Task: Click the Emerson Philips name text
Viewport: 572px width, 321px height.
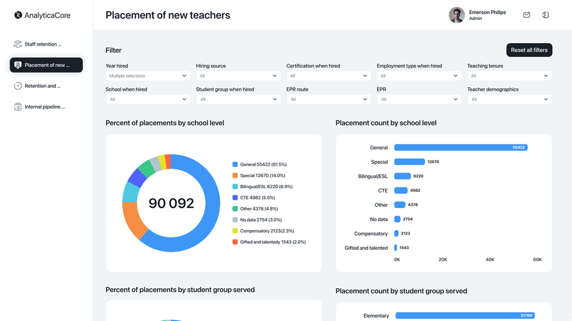Action: [487, 12]
